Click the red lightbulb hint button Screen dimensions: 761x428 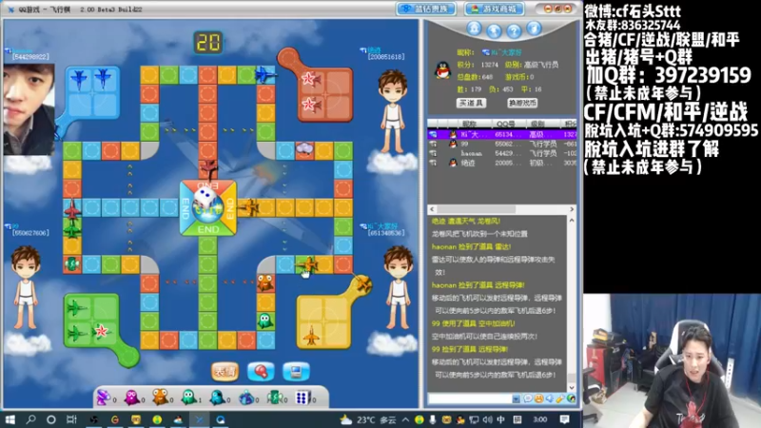point(261,372)
